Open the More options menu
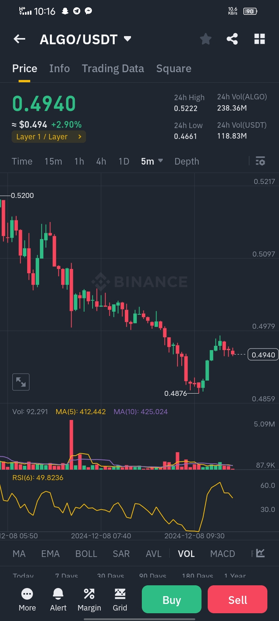Viewport: 279px width, 621px height. pyautogui.click(x=27, y=600)
